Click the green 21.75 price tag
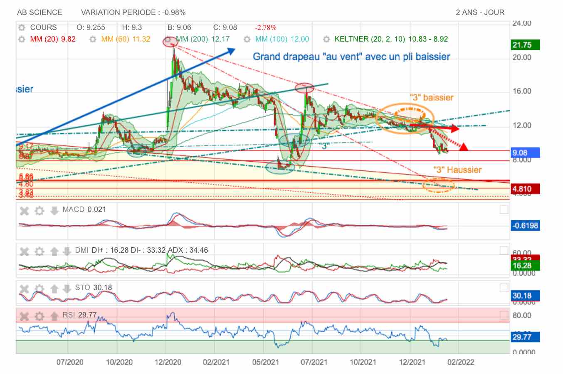Screen dimensions: 563x374 point(526,45)
